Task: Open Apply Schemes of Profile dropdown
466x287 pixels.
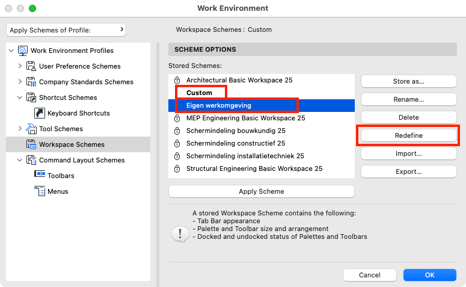Action: [66, 30]
